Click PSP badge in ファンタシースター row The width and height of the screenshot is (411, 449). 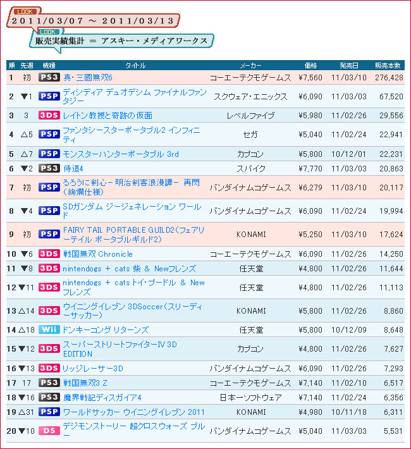tap(49, 134)
